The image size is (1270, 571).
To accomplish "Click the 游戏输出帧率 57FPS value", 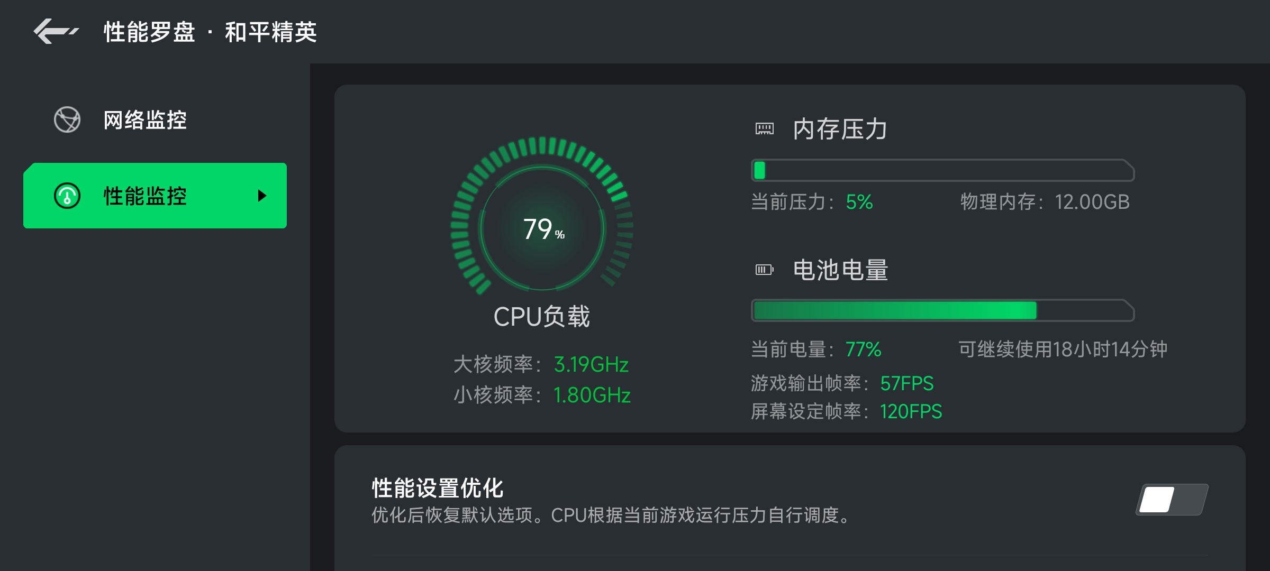I will 907,383.
